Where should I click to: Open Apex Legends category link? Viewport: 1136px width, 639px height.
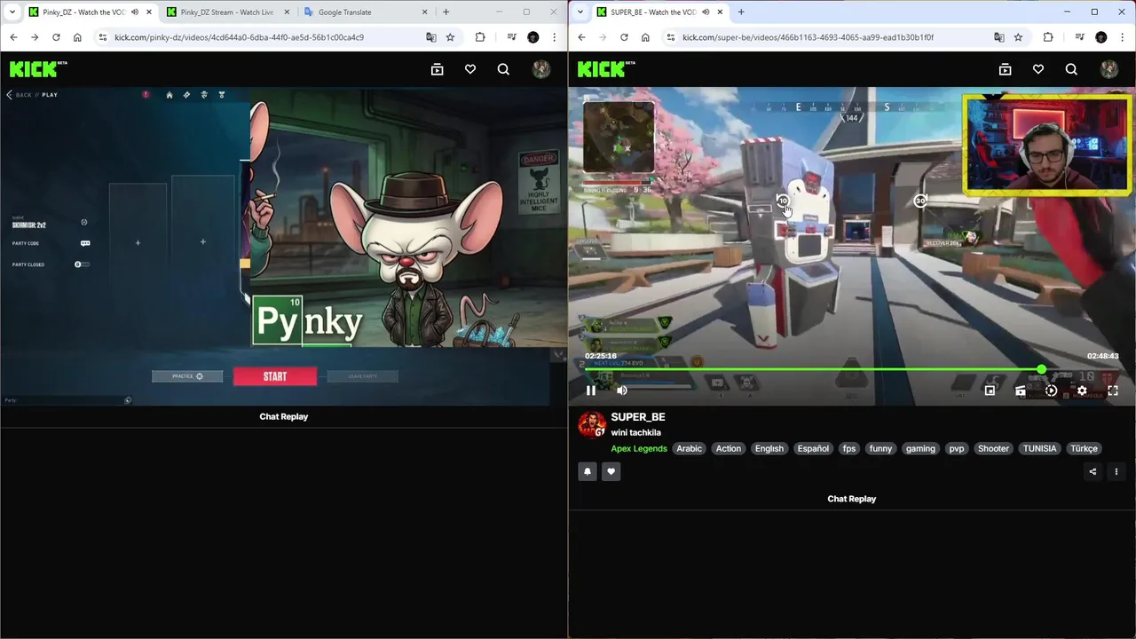[x=639, y=448]
